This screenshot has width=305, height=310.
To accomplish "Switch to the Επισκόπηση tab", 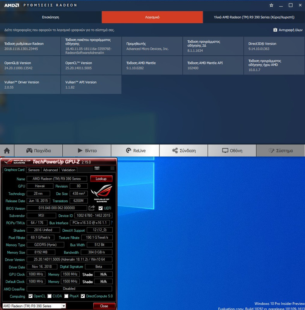I will click(51, 17).
